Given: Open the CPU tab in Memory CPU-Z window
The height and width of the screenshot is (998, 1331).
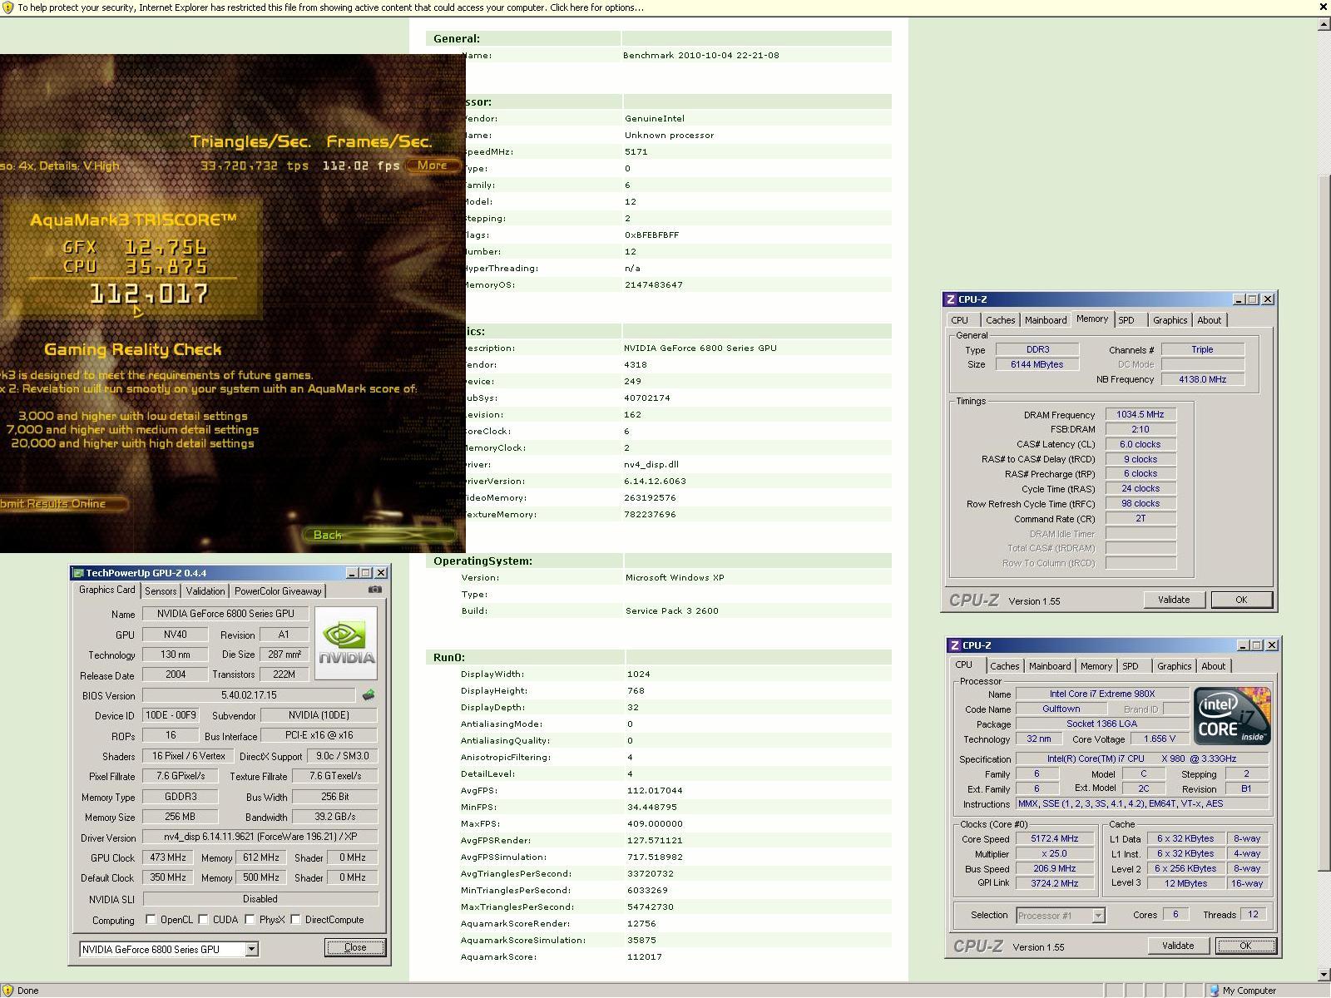Looking at the screenshot, I should (960, 320).
